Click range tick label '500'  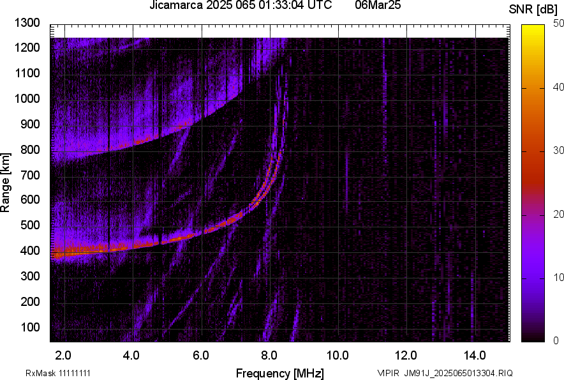point(30,225)
